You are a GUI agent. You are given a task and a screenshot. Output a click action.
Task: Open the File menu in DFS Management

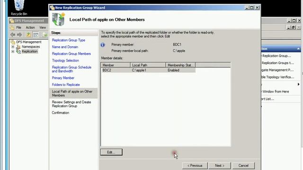(x=18, y=27)
